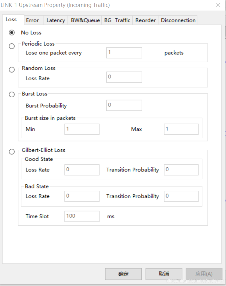The image size is (226, 286).
Task: Close the LINK_1 Upstream Property dialog
Action: click(218, 5)
